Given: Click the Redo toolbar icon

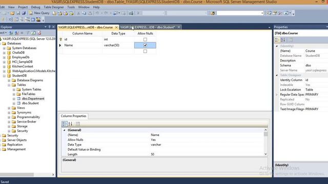Looking at the screenshot, I should pyautogui.click(x=106, y=13).
